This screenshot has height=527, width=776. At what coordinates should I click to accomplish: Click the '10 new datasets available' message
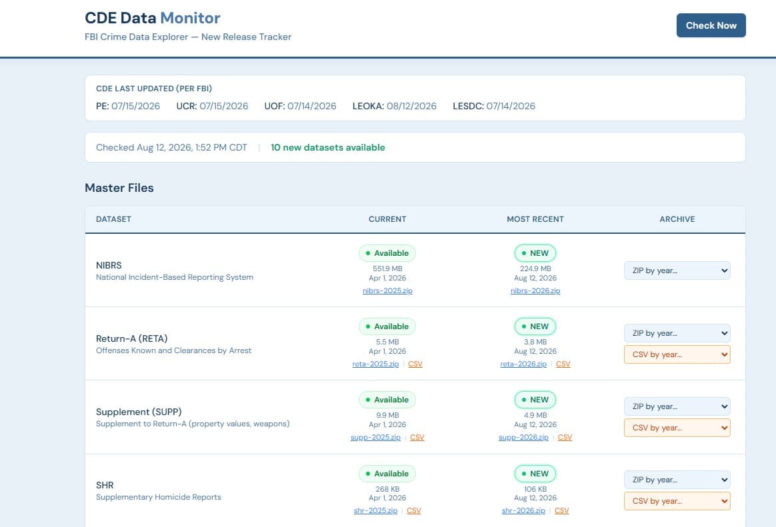[327, 147]
